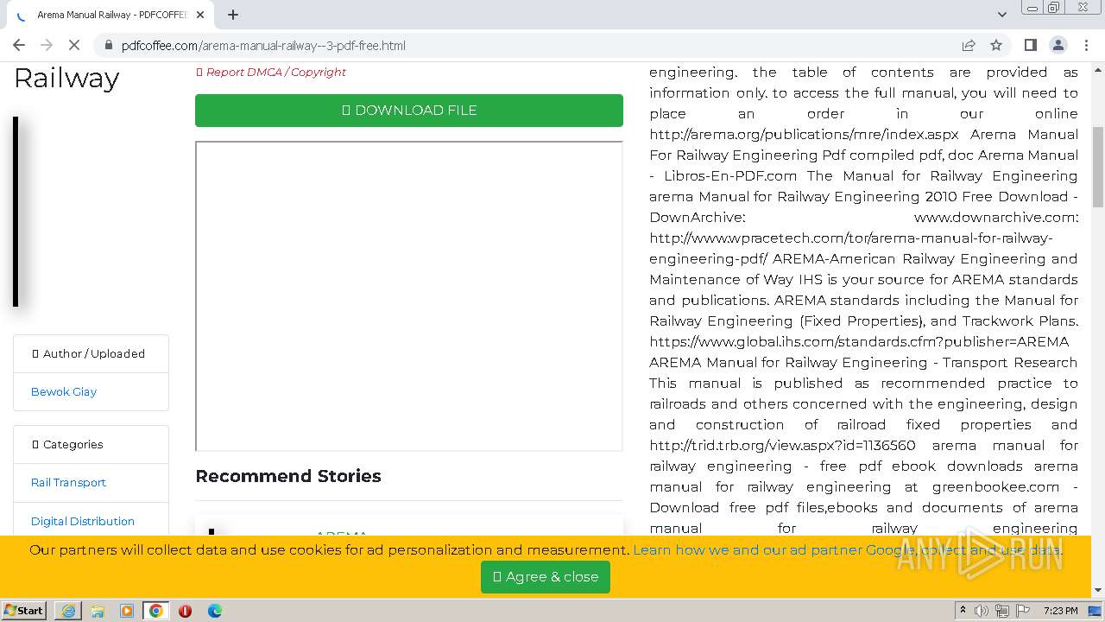The image size is (1105, 622).
Task: Click the Author / Uploaded header
Action: [91, 353]
